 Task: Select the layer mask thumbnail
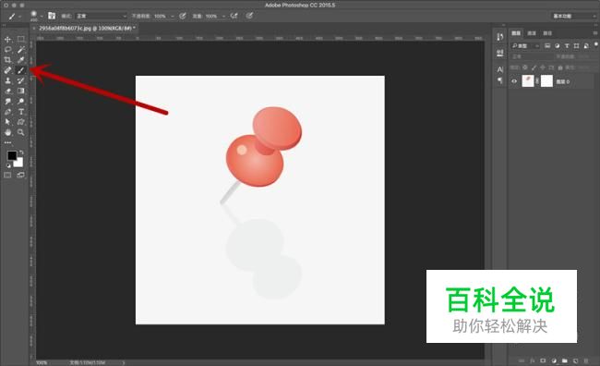[x=546, y=80]
